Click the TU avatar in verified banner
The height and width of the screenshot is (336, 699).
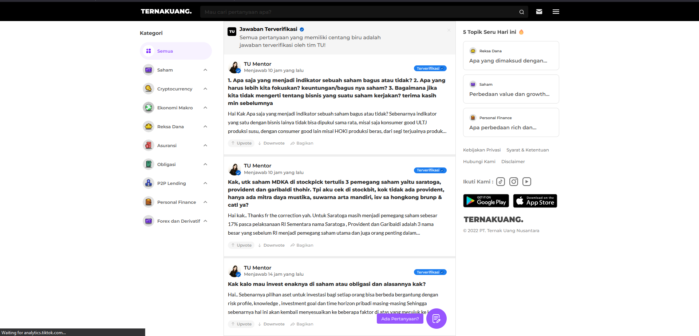(232, 32)
